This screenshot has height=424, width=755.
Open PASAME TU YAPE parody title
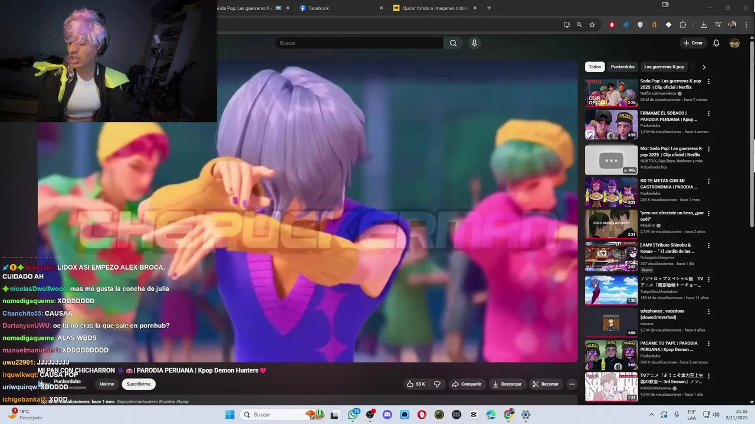(669, 346)
